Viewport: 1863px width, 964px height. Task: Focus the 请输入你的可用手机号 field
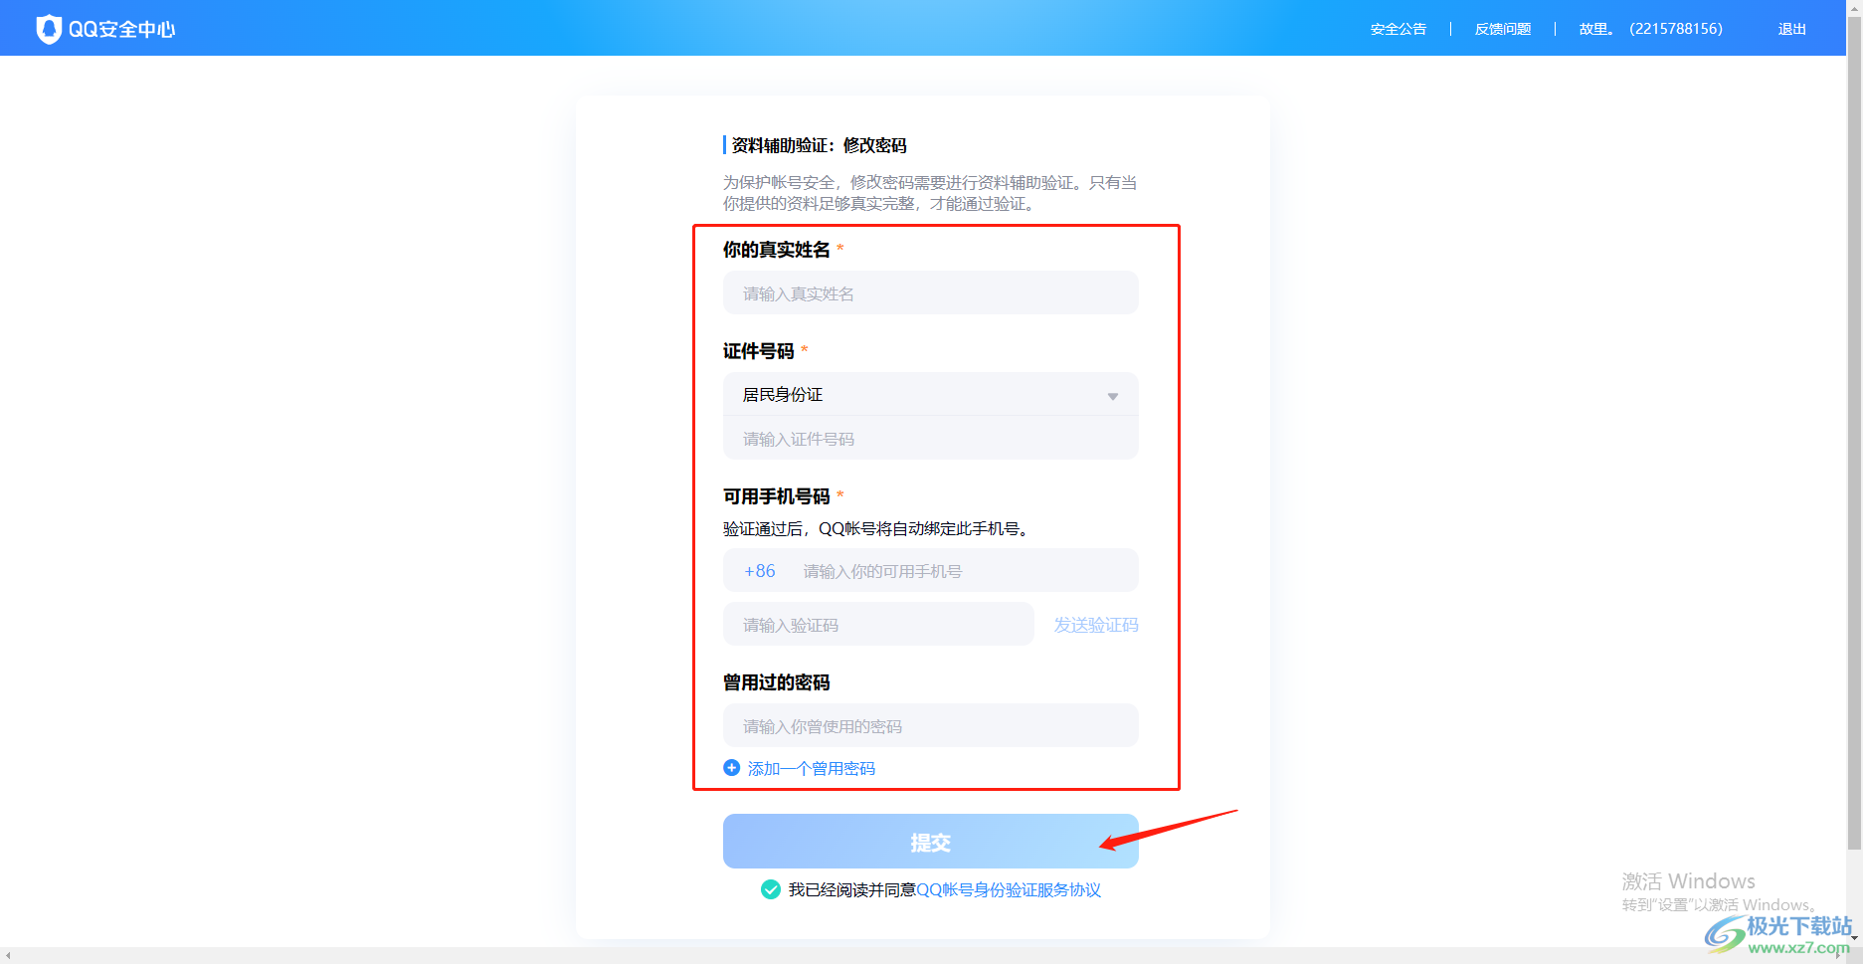point(963,571)
